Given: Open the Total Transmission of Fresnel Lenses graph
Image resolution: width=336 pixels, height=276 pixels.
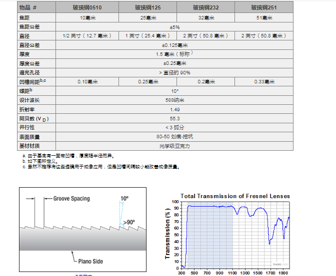Looking at the screenshot, I should [228, 232].
